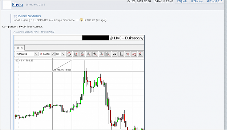Screen dimensions: 227x130
Task: Click the '03:45 V: 796.37' chart label
Action: point(24,61)
